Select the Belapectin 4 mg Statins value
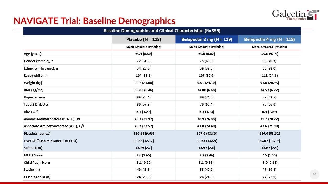Screen dimensions: 328x184 269,170
